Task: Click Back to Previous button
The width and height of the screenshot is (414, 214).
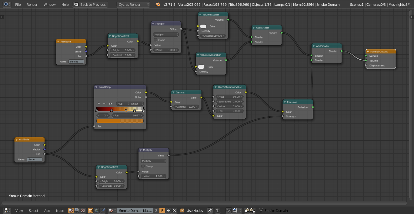Action: [x=90, y=5]
